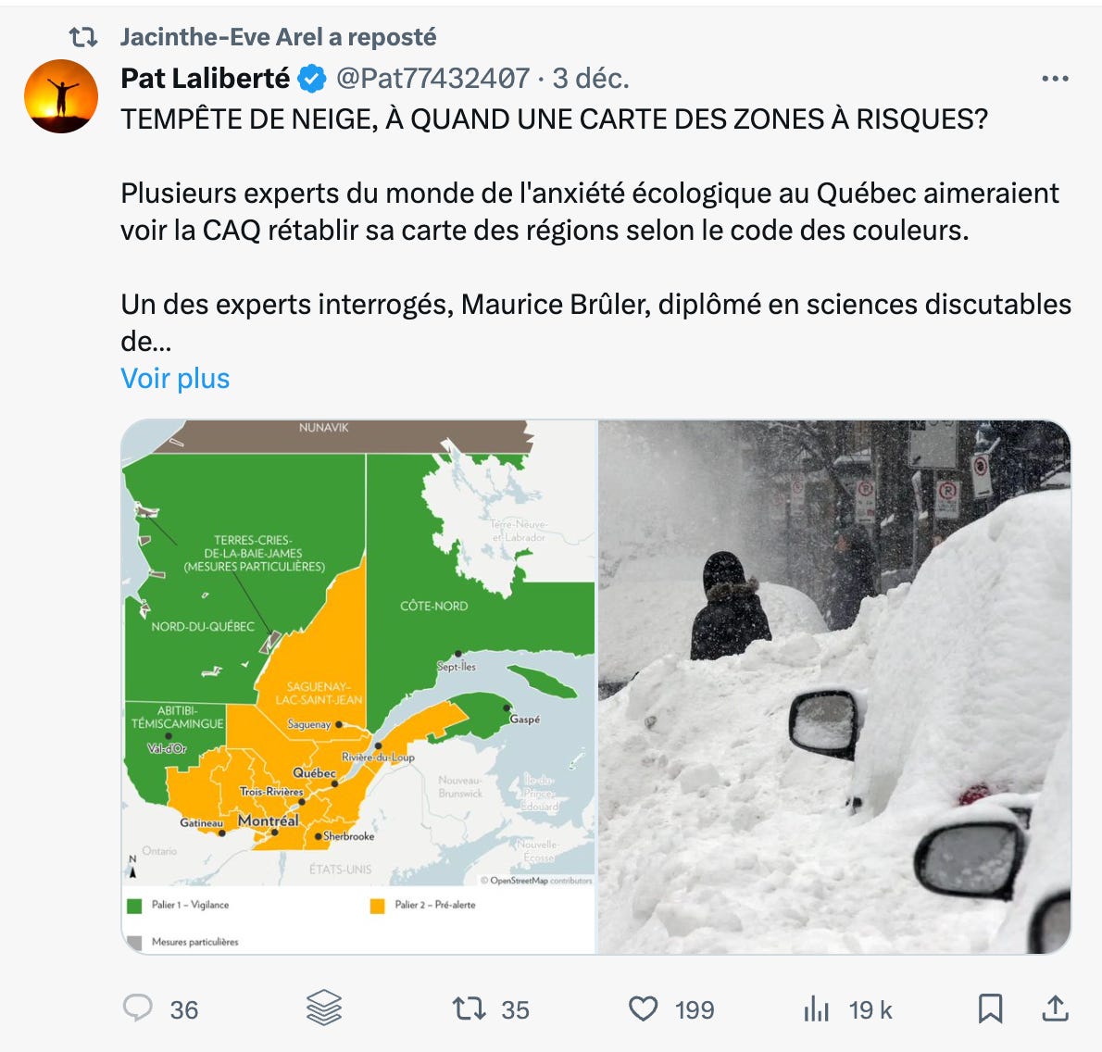View analytics bar chart icon
Screen dimensions: 1102x1052
click(x=817, y=1008)
